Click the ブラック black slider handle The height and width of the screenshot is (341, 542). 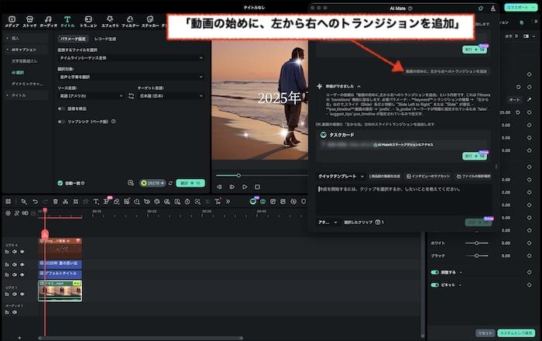(476, 256)
